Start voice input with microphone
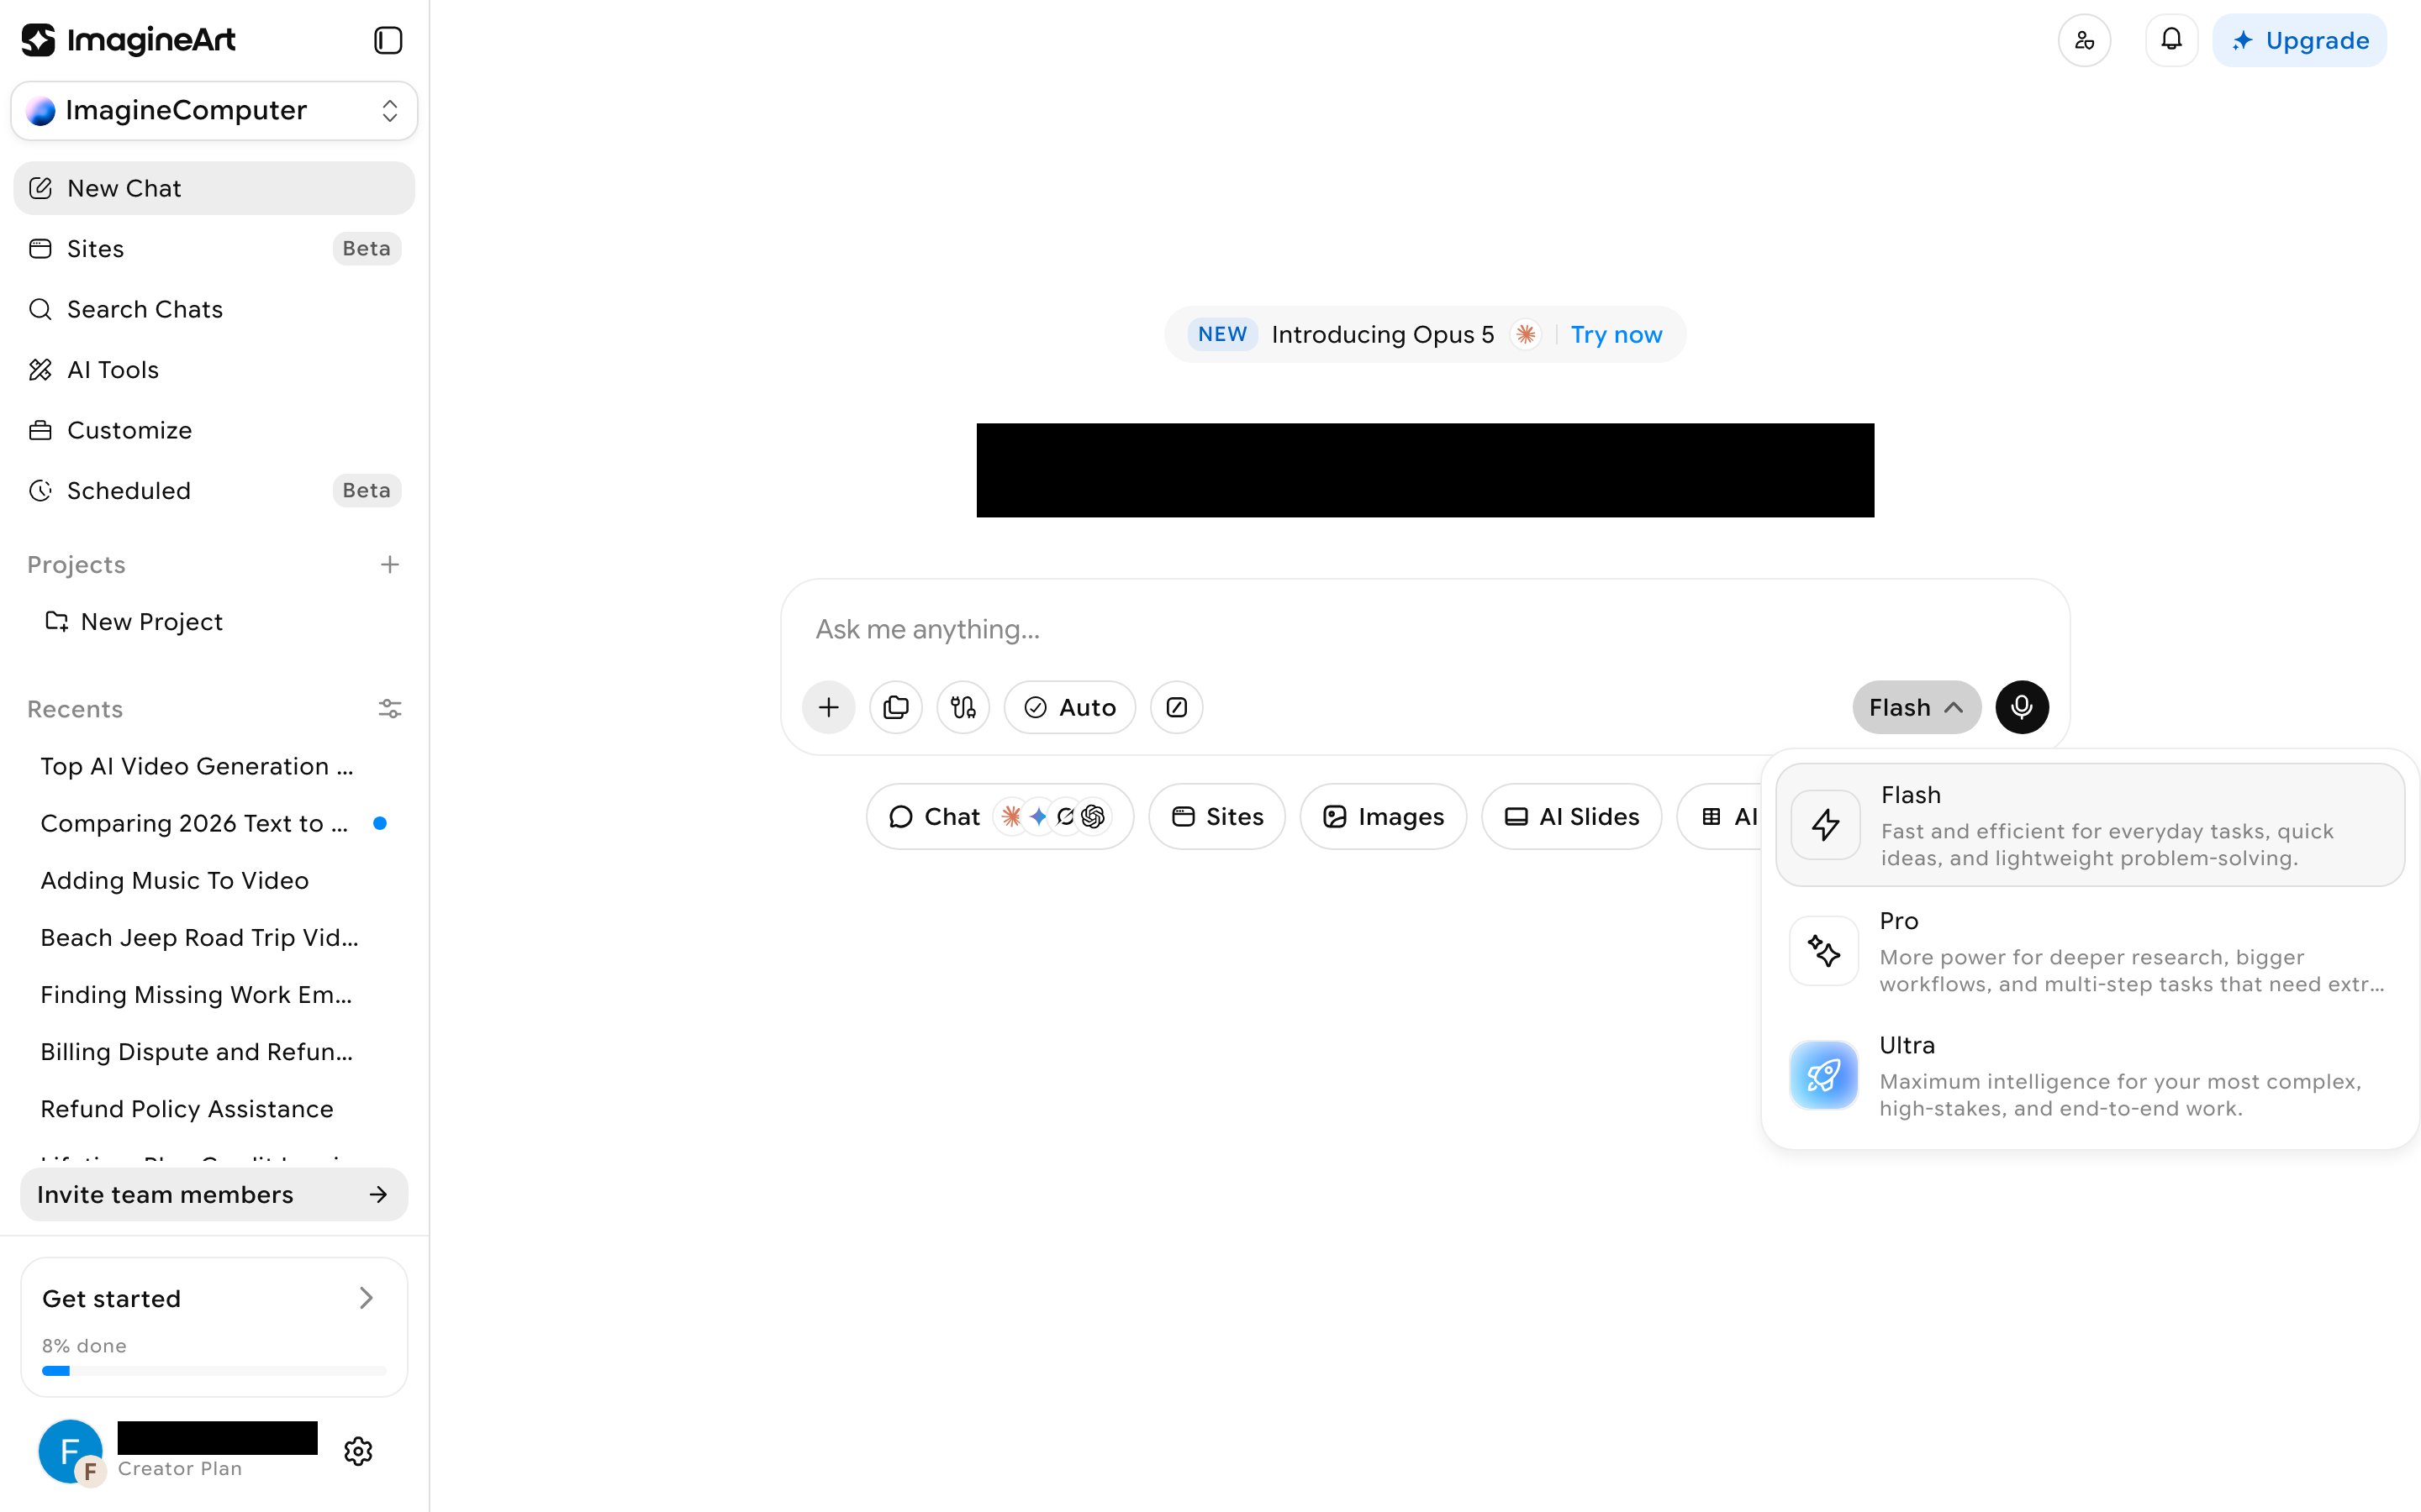 [x=2022, y=707]
